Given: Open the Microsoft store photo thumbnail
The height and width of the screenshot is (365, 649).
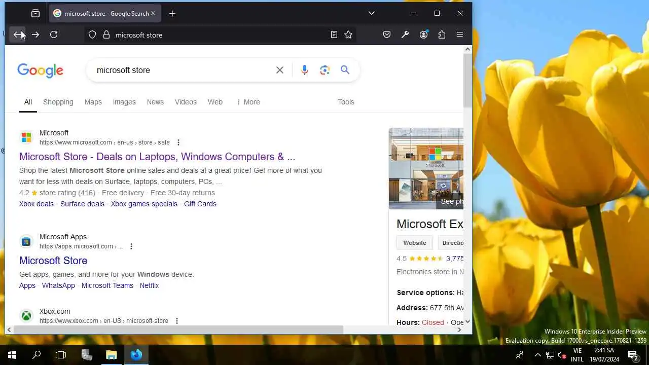Looking at the screenshot, I should click(426, 169).
